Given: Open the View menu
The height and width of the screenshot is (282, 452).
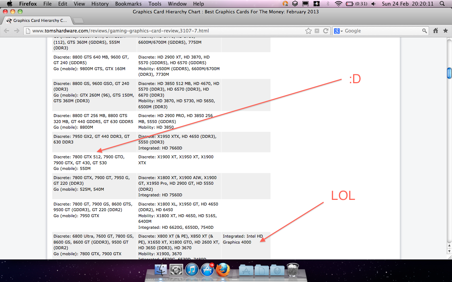Looking at the screenshot, I should [x=79, y=4].
